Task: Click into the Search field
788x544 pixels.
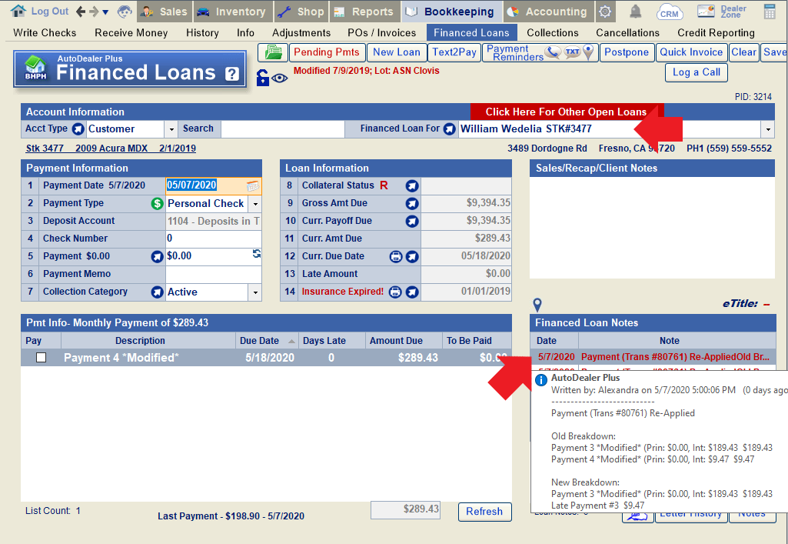Action: click(282, 129)
